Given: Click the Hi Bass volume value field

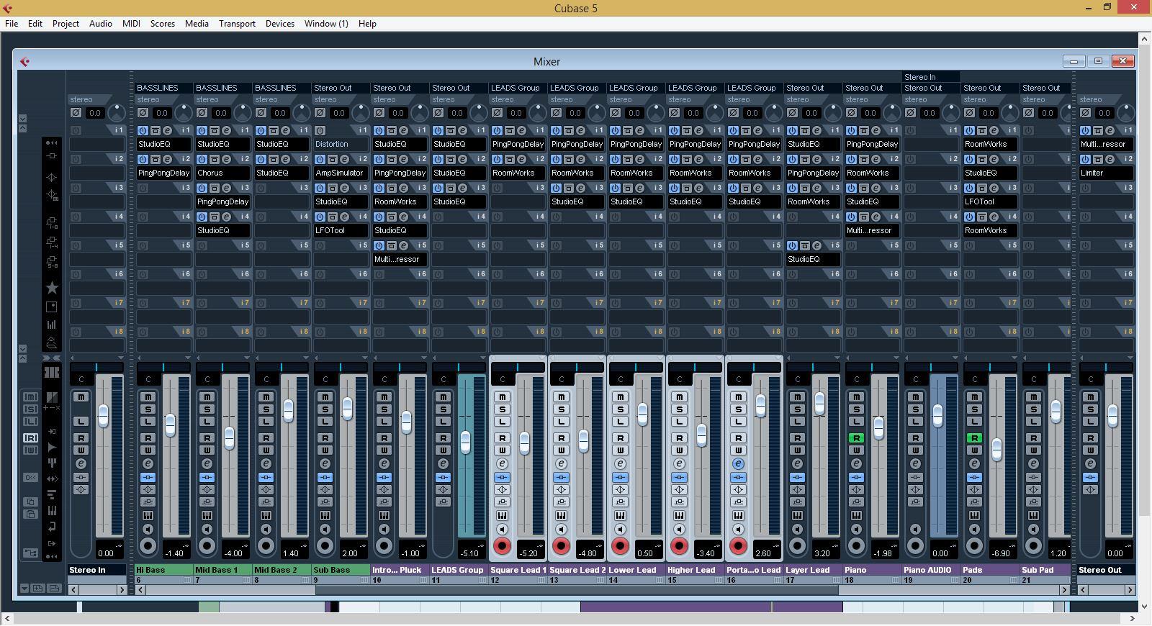Looking at the screenshot, I should (174, 553).
